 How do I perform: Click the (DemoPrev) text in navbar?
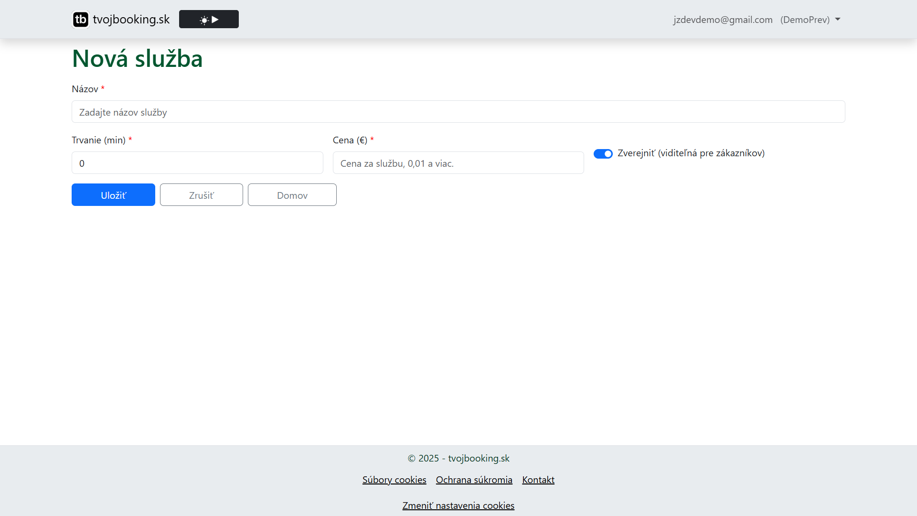(805, 20)
